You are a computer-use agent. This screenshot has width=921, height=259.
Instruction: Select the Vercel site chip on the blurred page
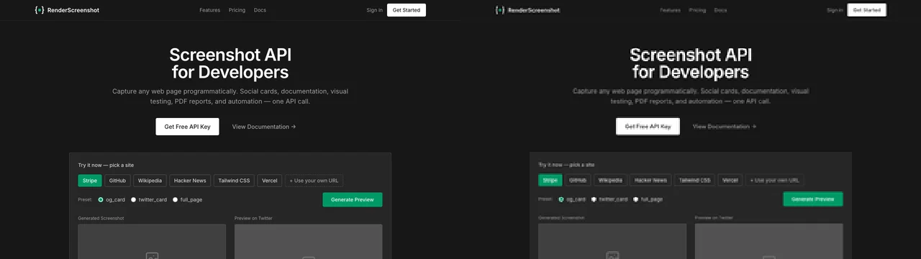[x=730, y=181]
